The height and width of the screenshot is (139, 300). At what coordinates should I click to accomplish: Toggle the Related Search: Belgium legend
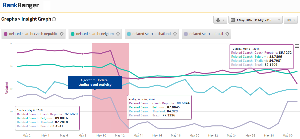point(95,34)
